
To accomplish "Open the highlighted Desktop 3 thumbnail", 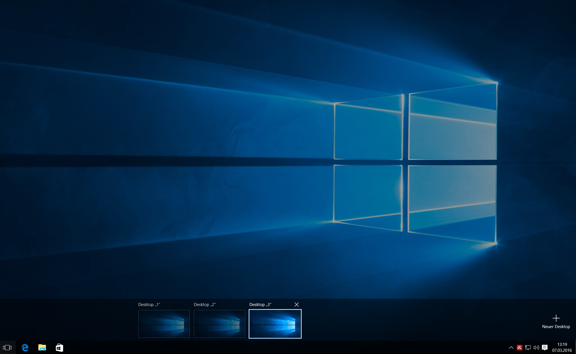I will [275, 324].
